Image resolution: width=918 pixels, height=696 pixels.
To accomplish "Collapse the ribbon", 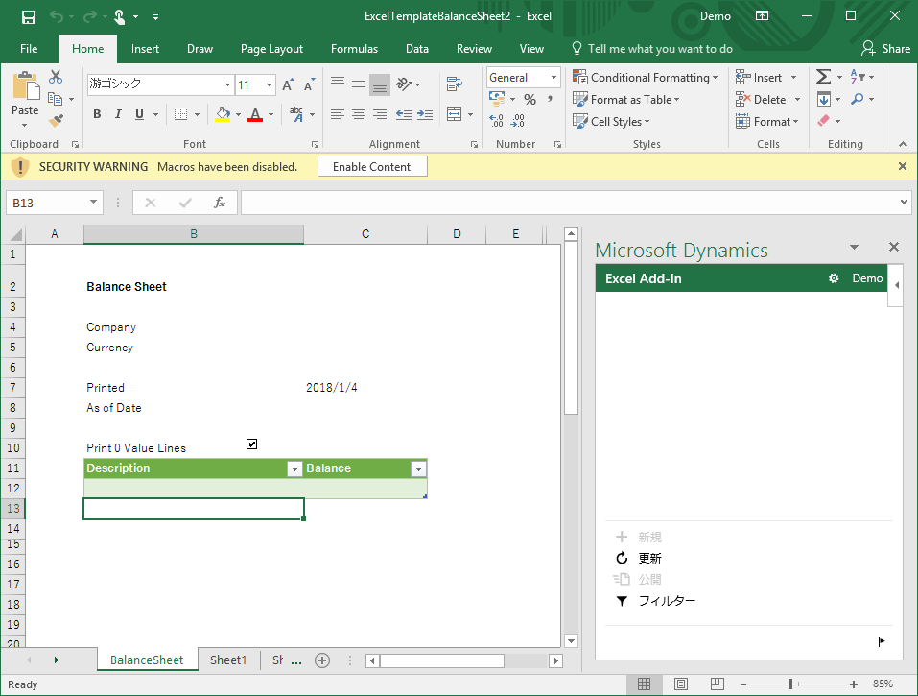I will (x=903, y=144).
